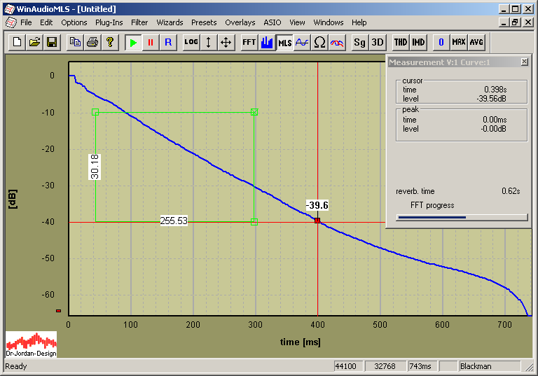Open the Plug-Ins menu
The image size is (538, 376).
(x=109, y=22)
